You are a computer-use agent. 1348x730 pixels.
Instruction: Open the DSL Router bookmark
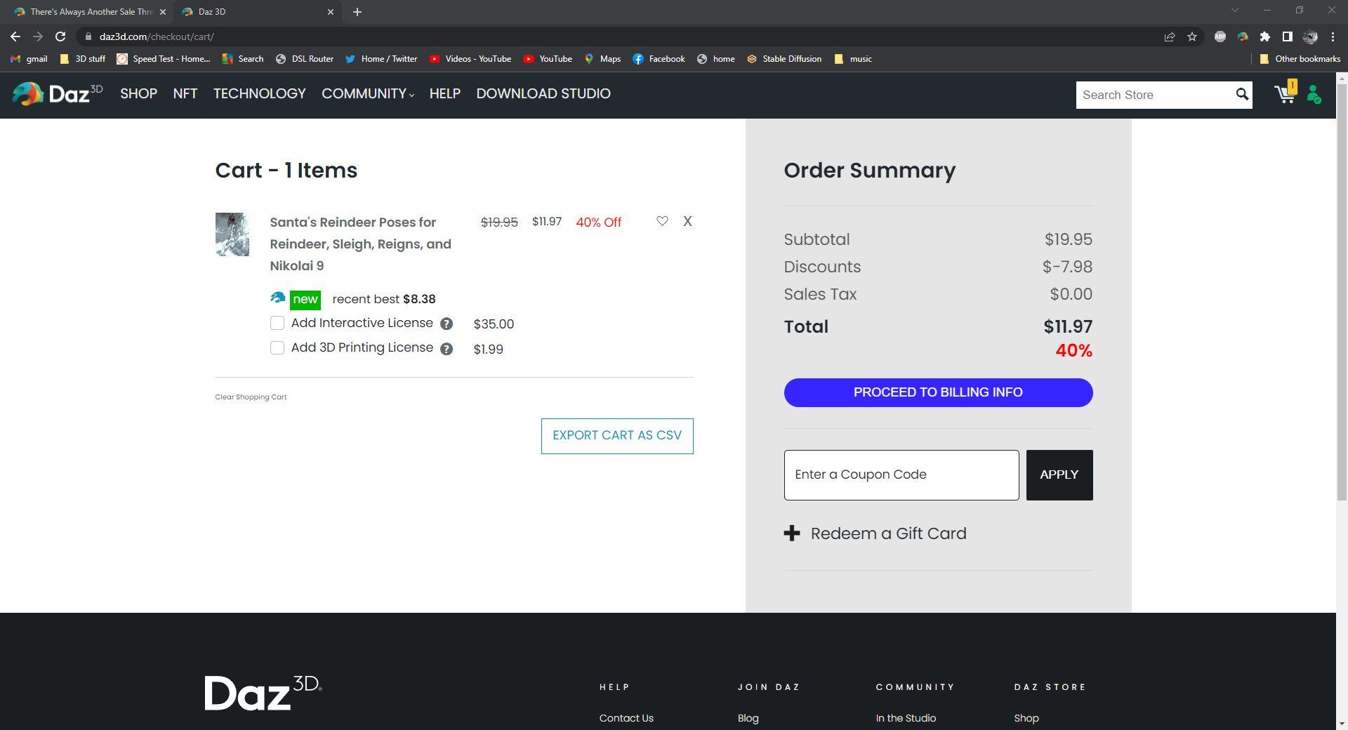point(304,59)
